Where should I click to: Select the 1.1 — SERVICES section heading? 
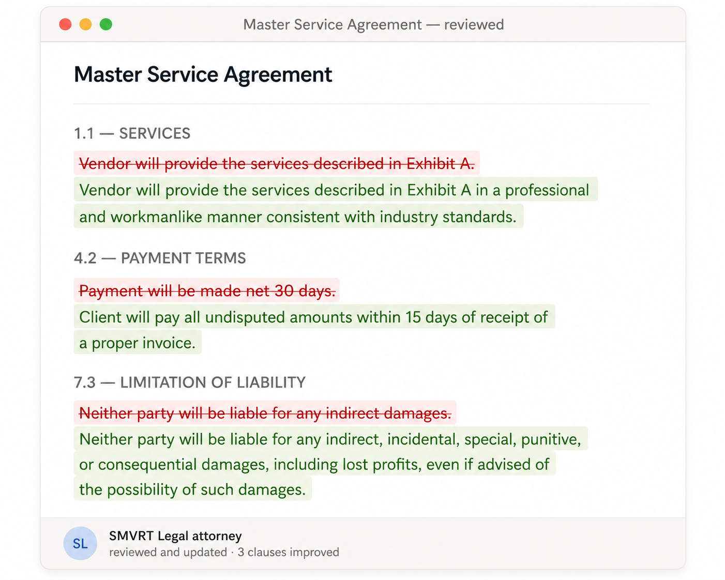(x=132, y=133)
